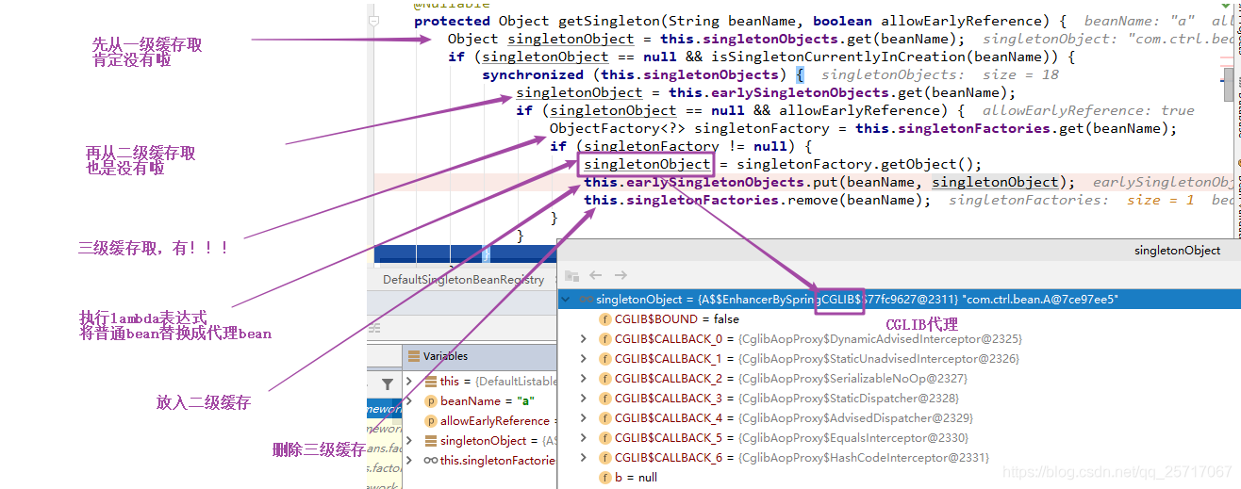Expand CGLIB$CALLBACK_2 node
This screenshot has height=489, width=1241.
pos(584,379)
